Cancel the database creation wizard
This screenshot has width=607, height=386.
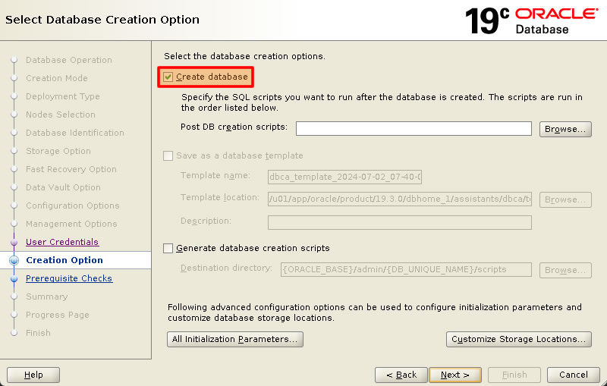tap(574, 375)
